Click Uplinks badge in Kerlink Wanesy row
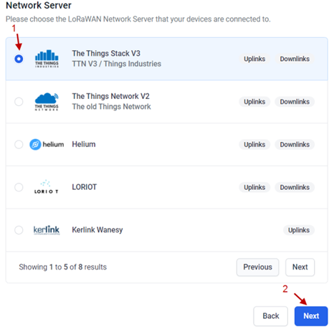 299,230
